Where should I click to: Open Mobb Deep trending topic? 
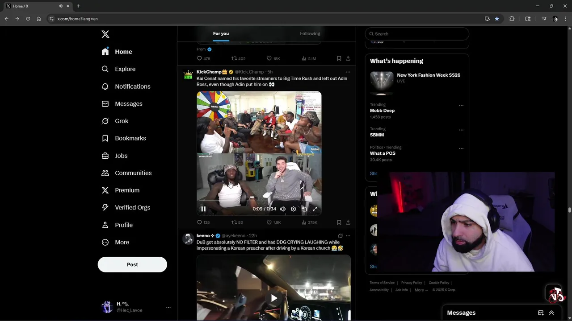click(x=382, y=111)
